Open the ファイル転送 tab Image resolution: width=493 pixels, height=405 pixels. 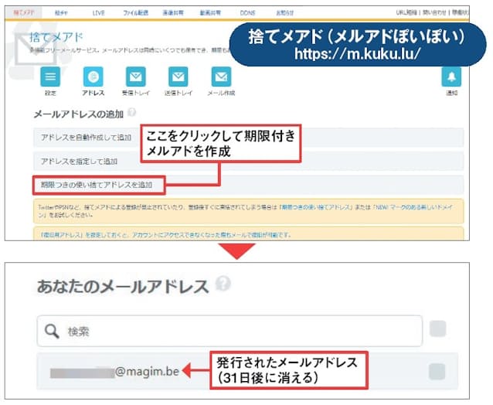click(135, 13)
